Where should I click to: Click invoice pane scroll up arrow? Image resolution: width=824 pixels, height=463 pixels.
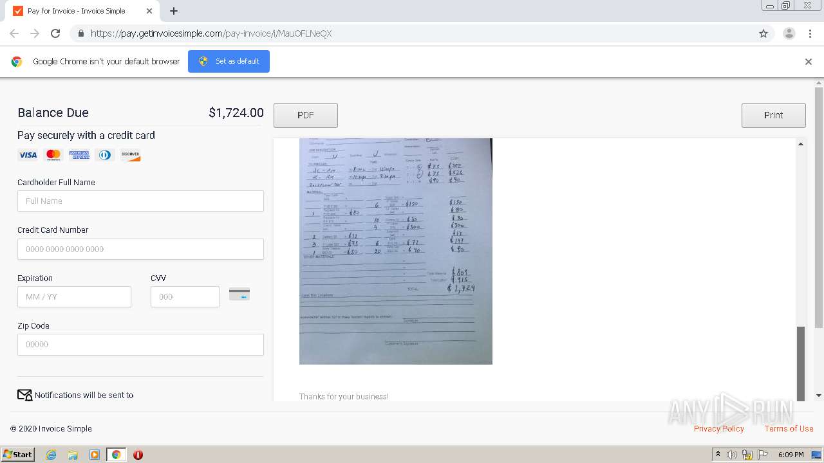pyautogui.click(x=801, y=144)
